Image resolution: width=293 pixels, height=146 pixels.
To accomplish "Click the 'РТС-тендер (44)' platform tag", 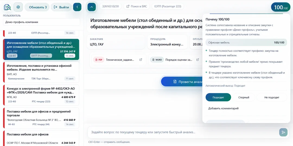I will coord(41,124).
